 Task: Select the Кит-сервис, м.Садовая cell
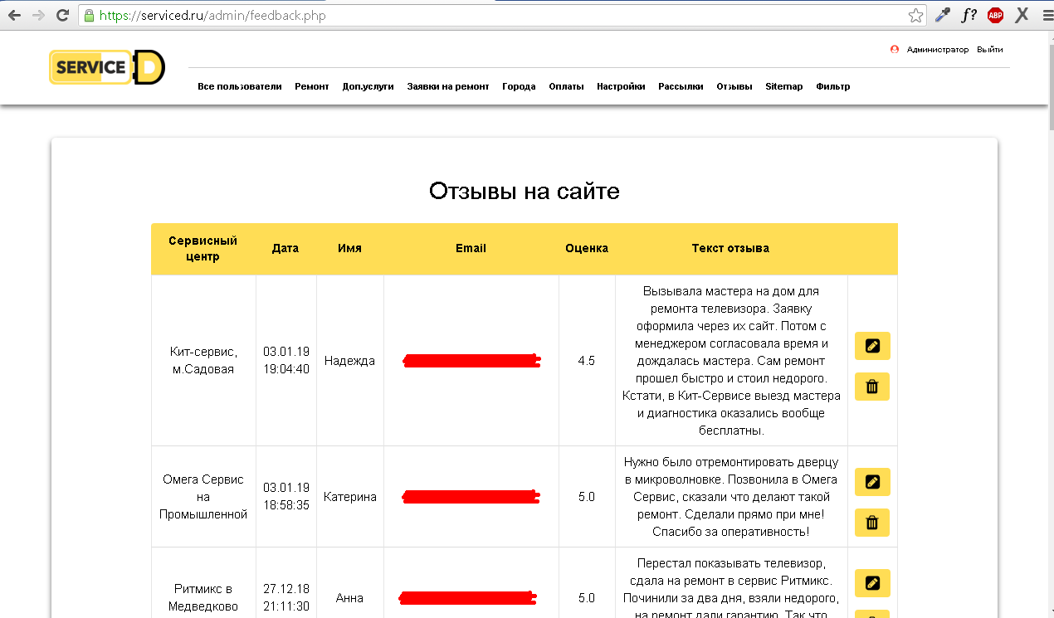[203, 361]
